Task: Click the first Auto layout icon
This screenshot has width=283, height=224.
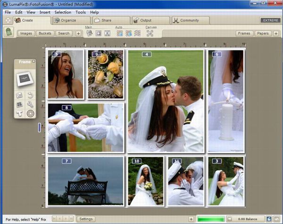Action: pos(120,33)
